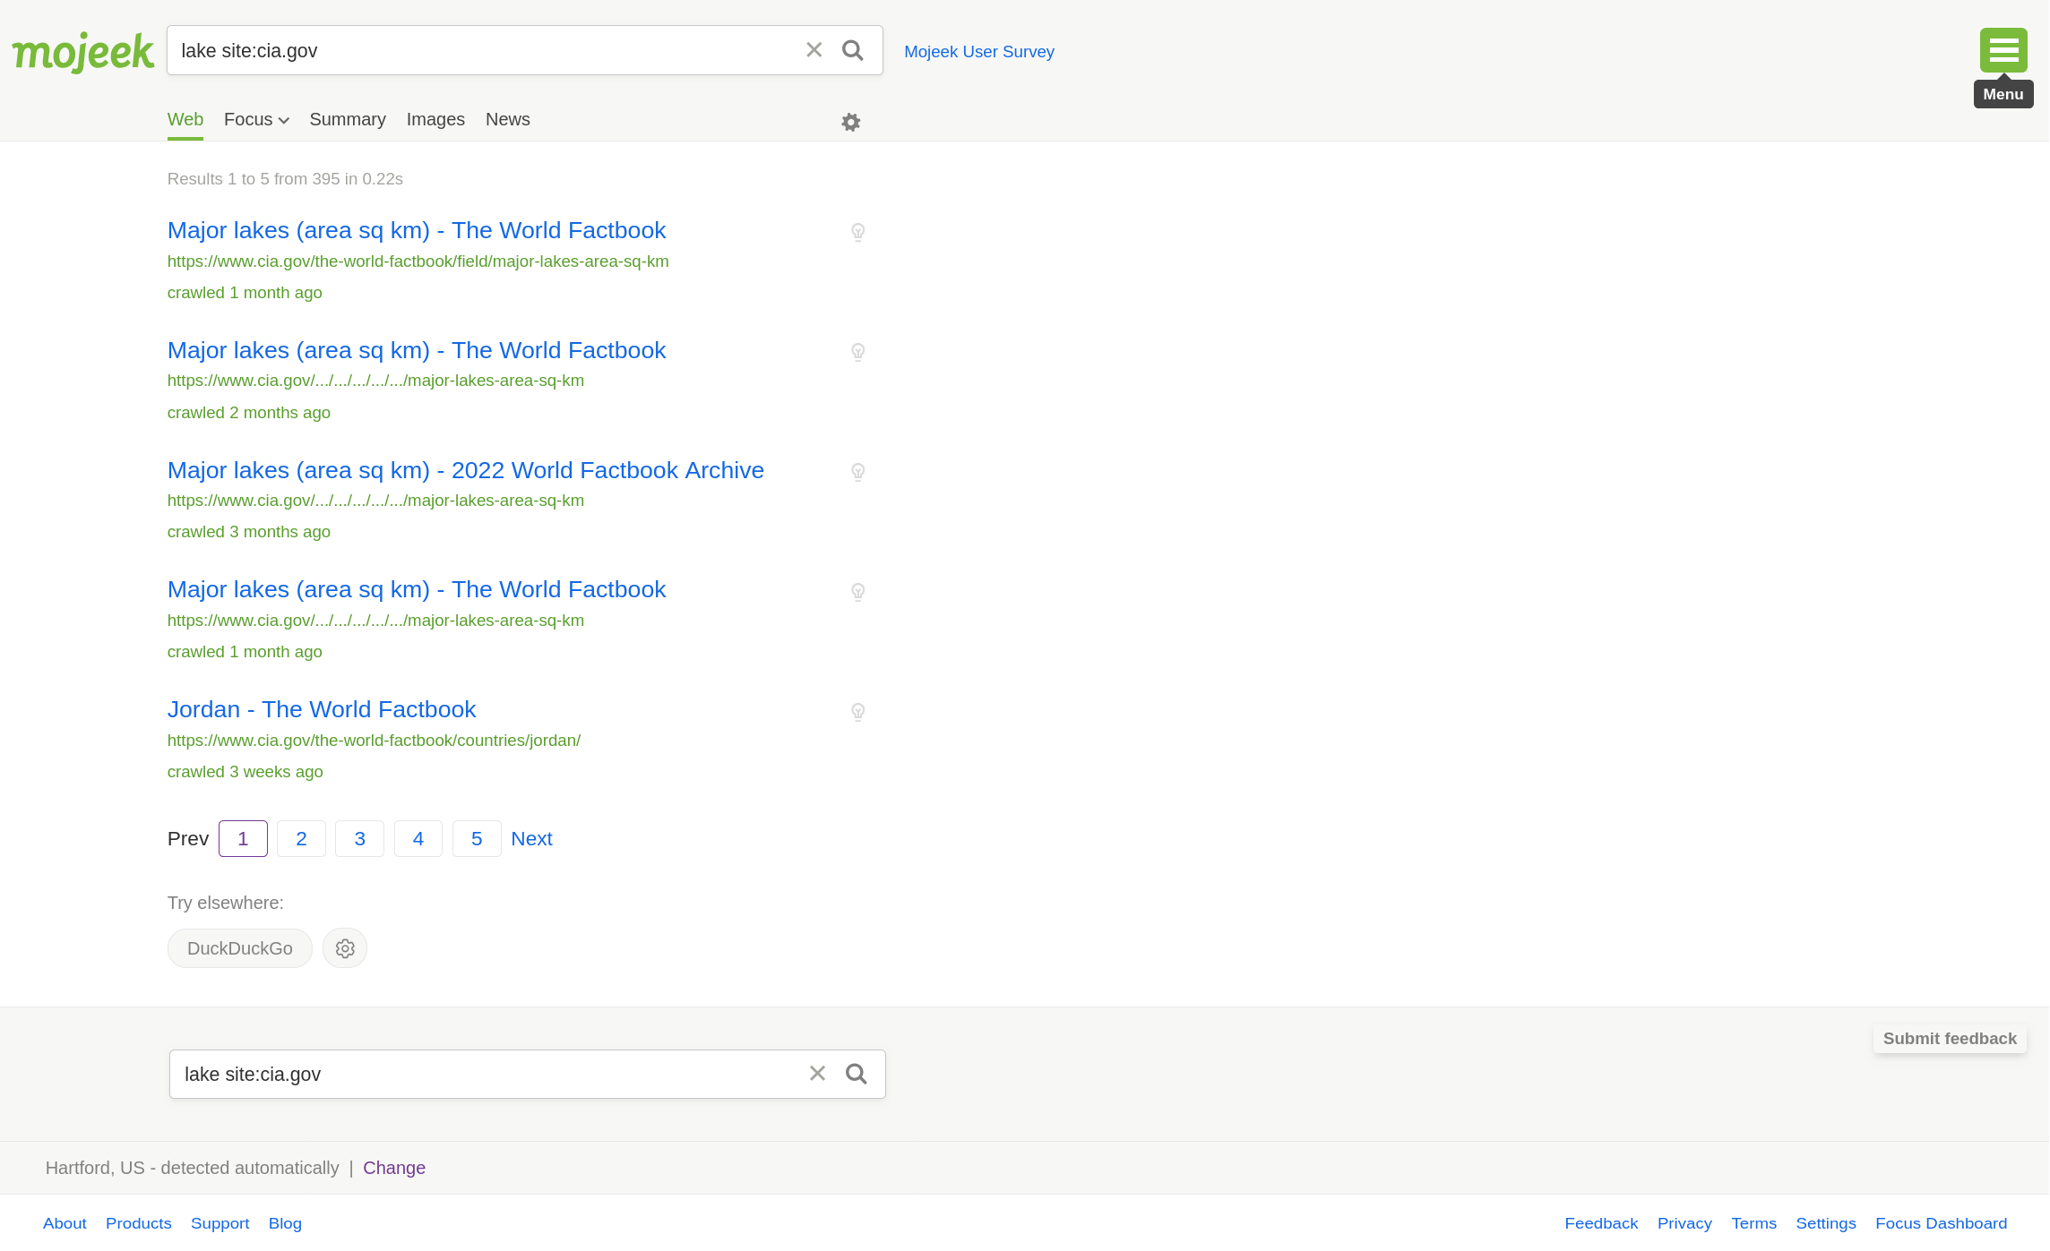Expand the Focus dropdown

coord(256,120)
